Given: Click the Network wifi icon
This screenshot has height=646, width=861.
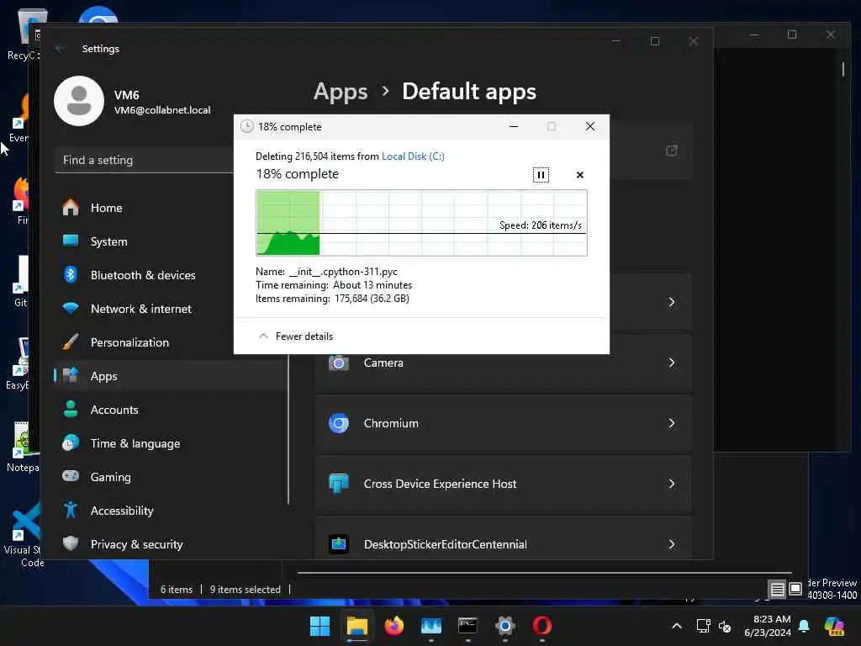Looking at the screenshot, I should (x=71, y=308).
